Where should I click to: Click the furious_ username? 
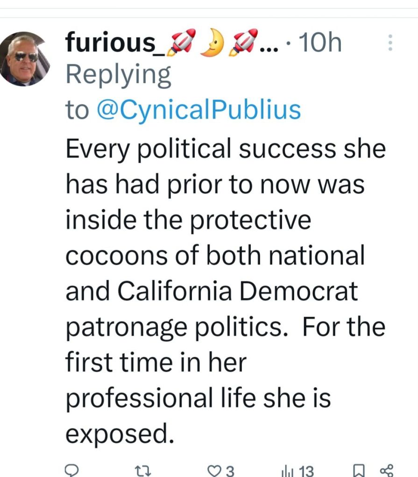coord(110,43)
